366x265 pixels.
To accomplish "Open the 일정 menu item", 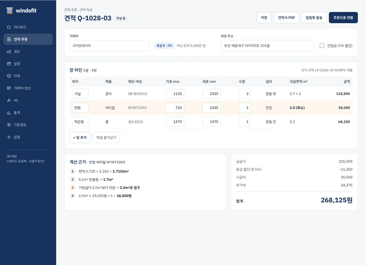I will click(x=28, y=63).
